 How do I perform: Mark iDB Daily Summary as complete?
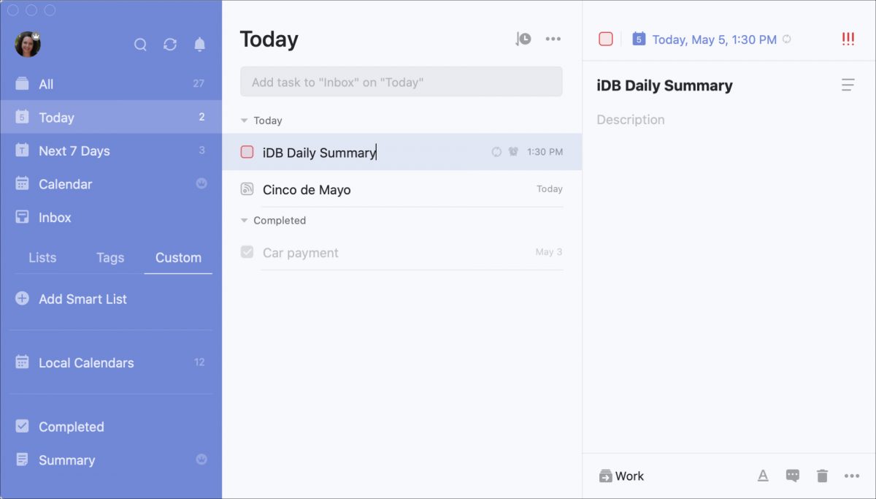[x=247, y=151]
